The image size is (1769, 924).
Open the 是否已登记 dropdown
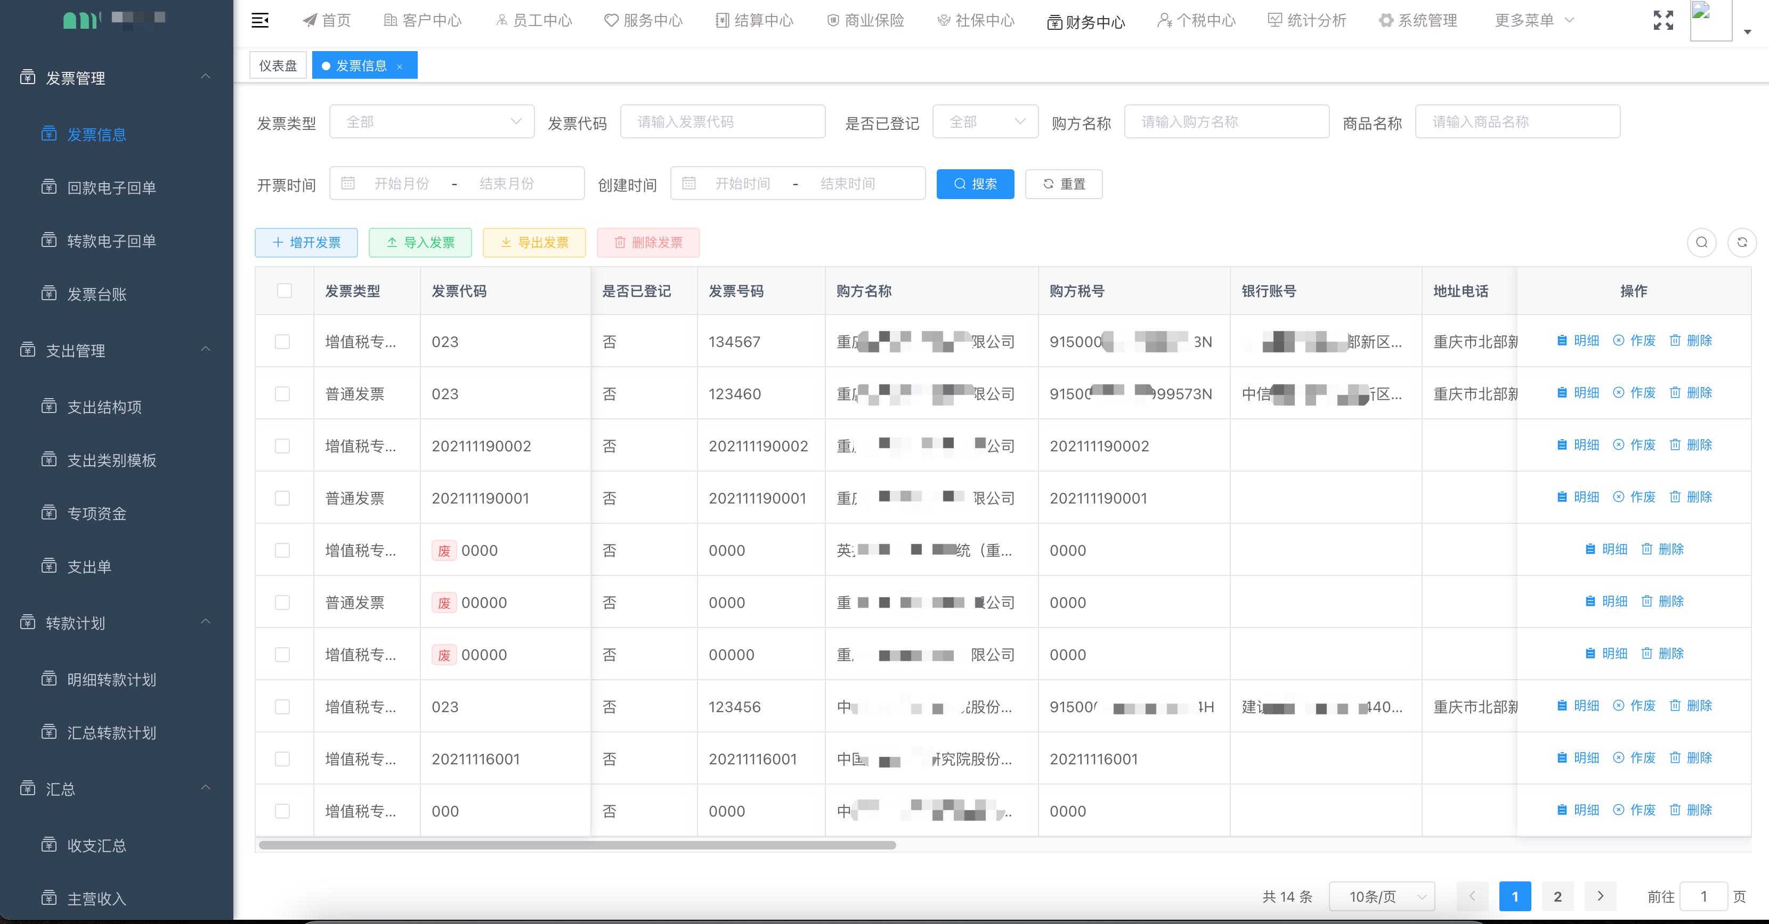tap(984, 121)
